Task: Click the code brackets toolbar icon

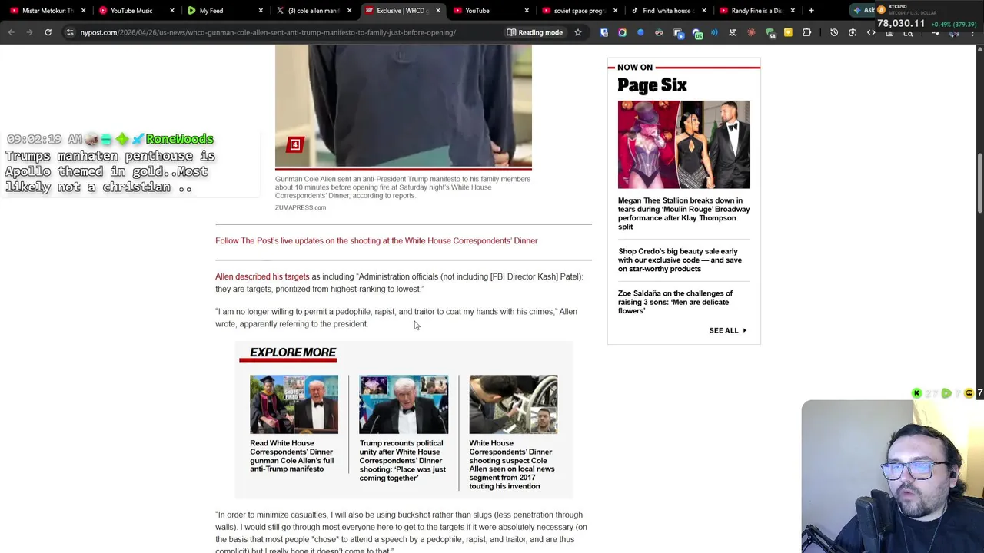Action: point(871,32)
